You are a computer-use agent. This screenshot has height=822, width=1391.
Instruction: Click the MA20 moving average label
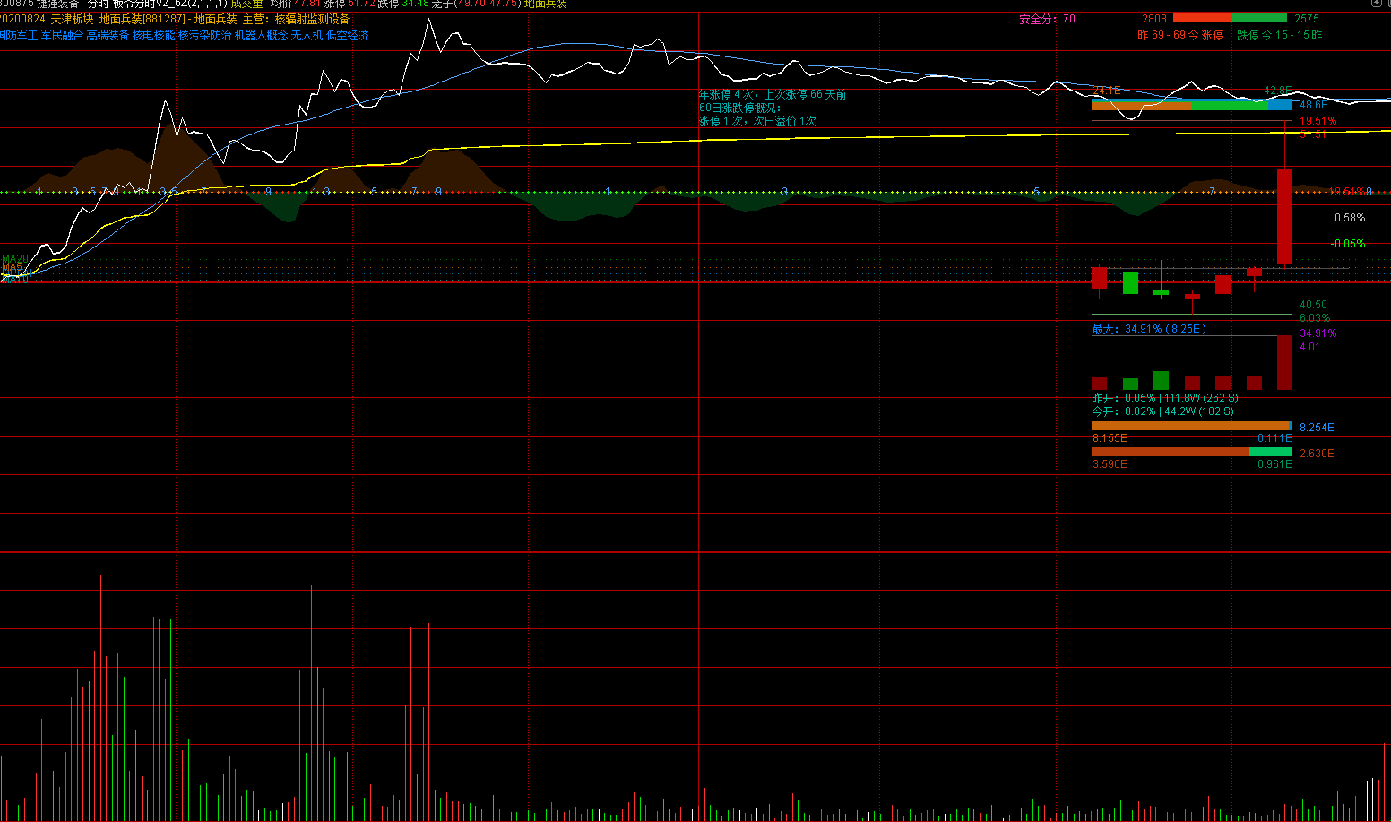click(x=14, y=259)
